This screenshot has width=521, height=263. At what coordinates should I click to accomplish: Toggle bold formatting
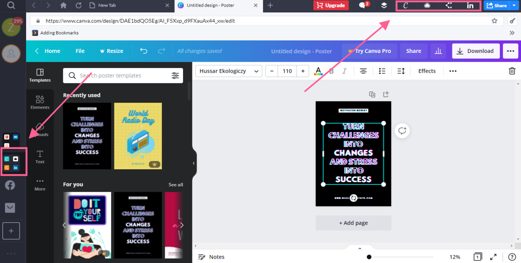(332, 71)
